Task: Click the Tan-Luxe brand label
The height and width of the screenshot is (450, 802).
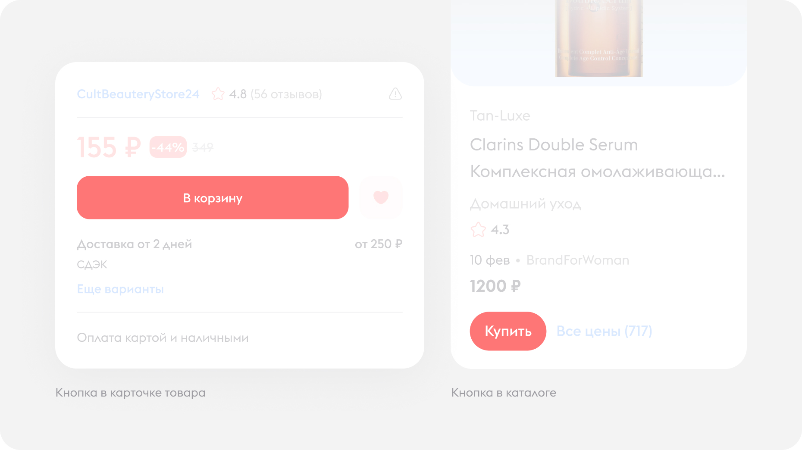Action: coord(500,116)
